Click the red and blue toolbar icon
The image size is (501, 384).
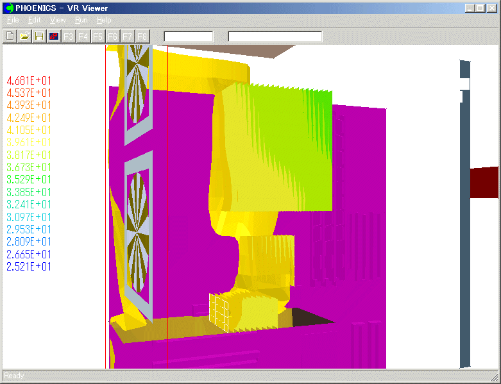click(x=54, y=36)
